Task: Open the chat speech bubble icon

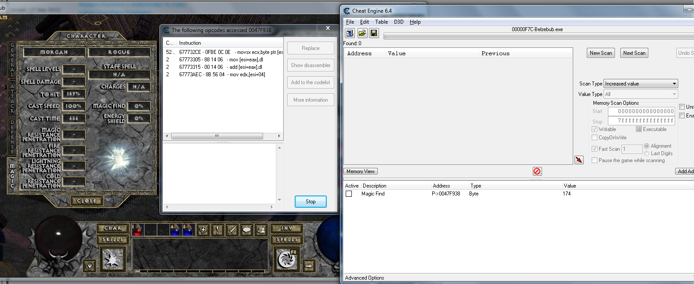Action: [x=247, y=230]
